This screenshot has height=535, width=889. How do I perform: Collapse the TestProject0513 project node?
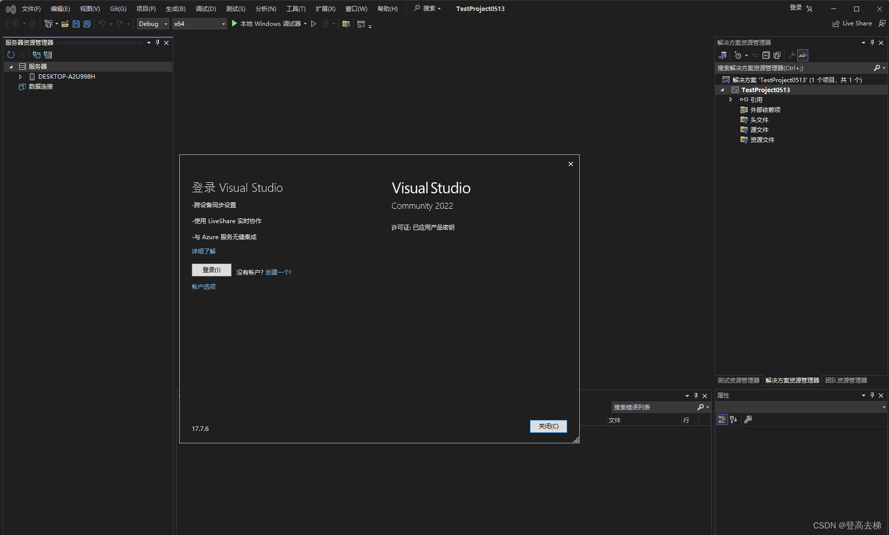coord(722,90)
